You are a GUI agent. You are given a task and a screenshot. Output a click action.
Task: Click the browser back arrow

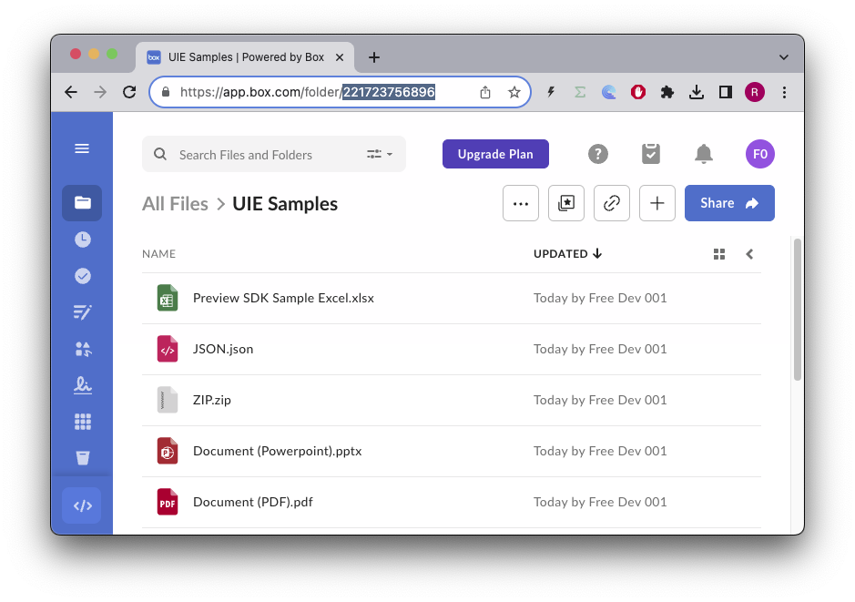click(71, 92)
